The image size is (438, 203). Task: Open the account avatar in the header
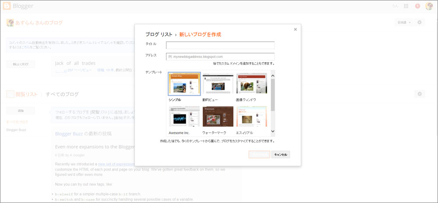click(x=429, y=6)
